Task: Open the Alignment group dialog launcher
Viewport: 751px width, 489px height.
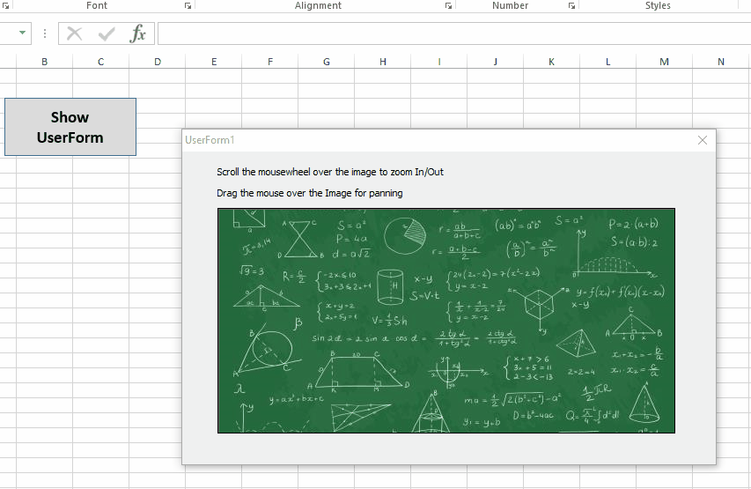Action: coord(448,6)
